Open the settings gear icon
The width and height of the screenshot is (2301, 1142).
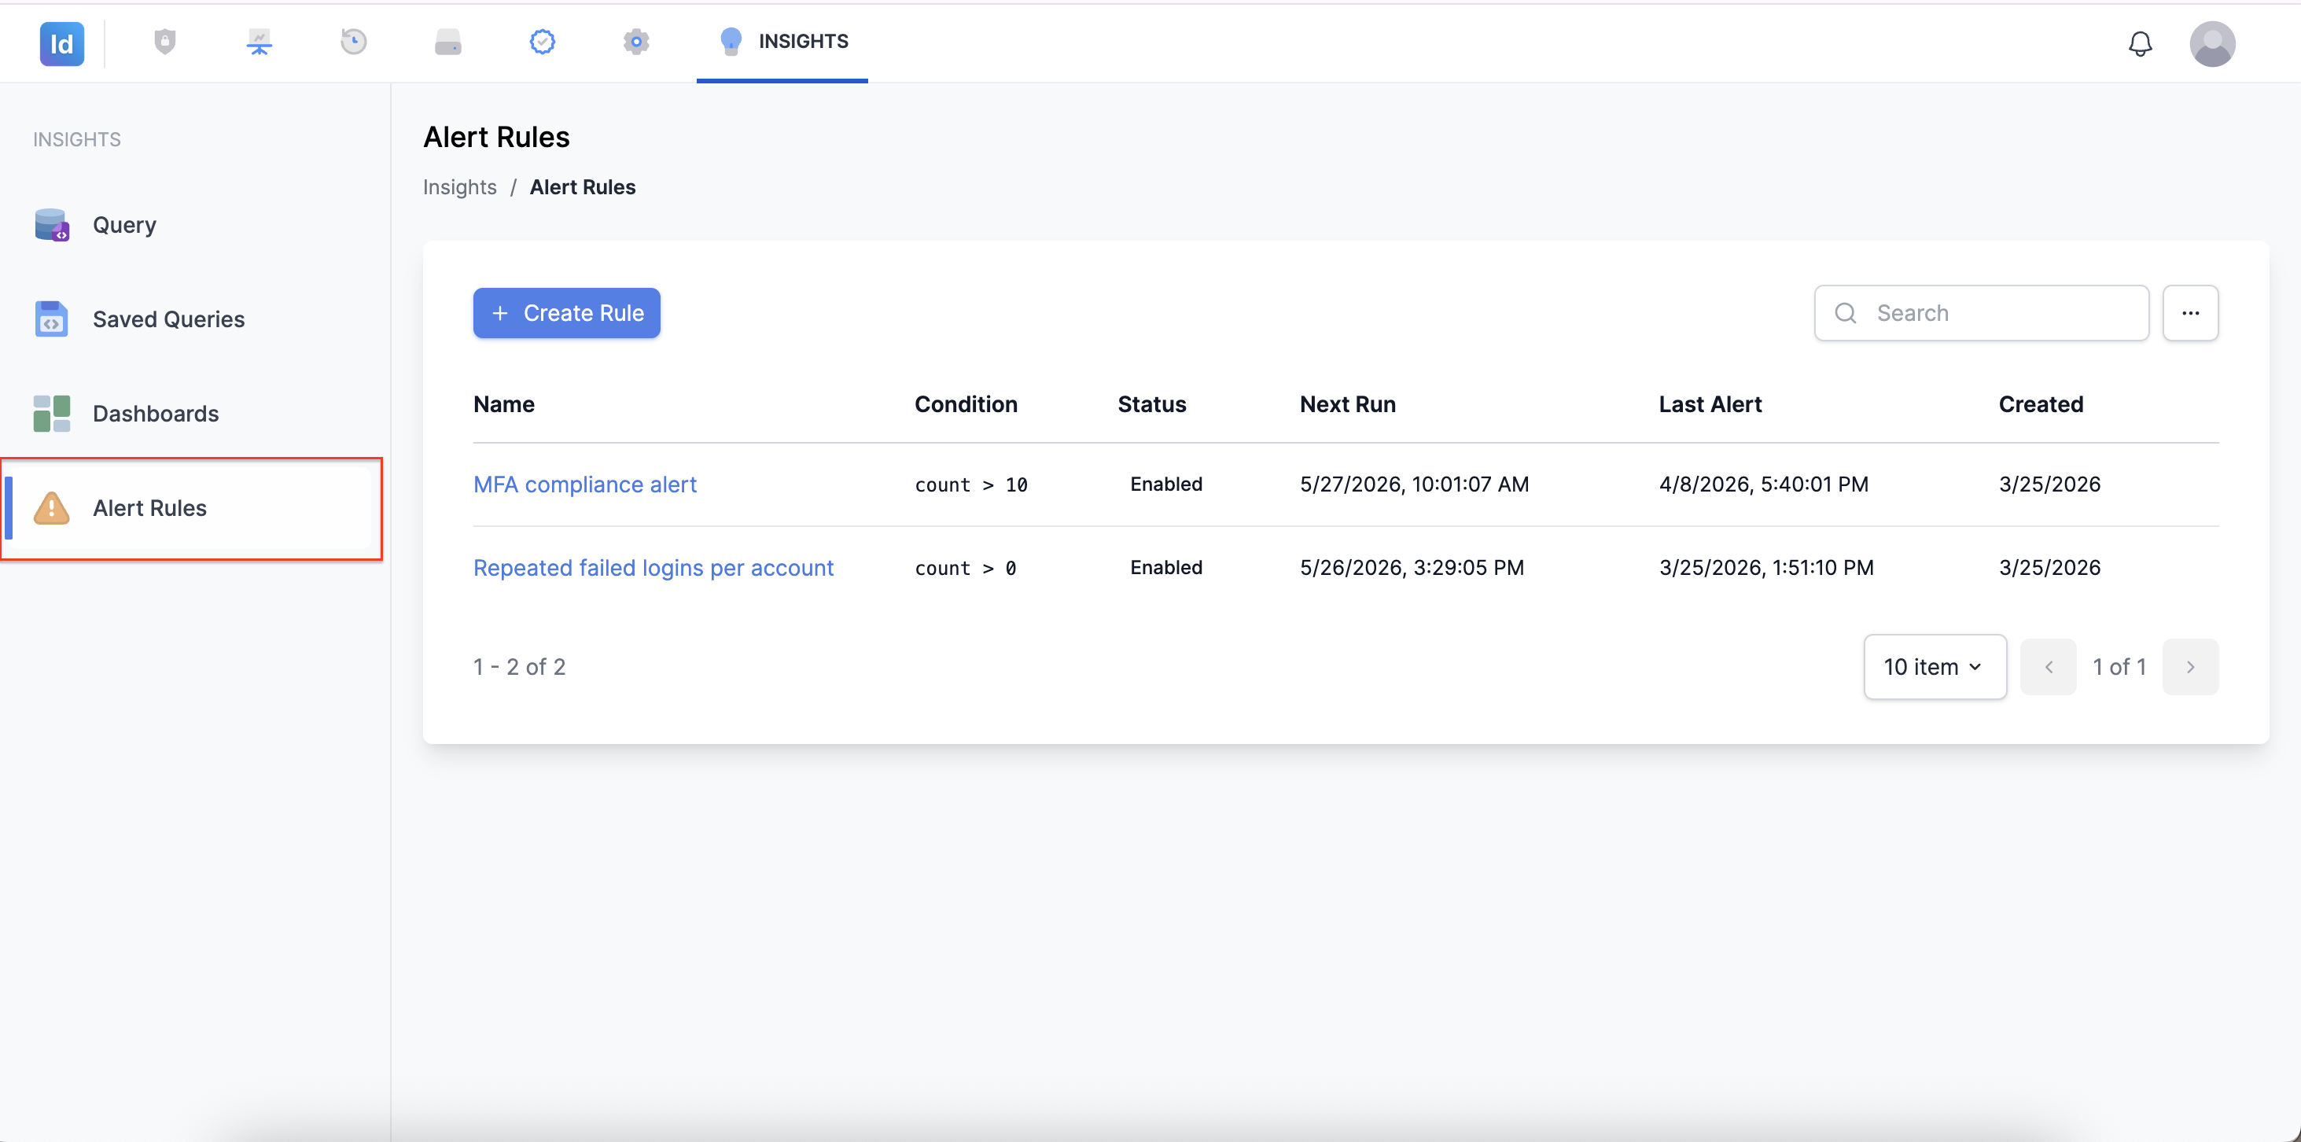(636, 42)
